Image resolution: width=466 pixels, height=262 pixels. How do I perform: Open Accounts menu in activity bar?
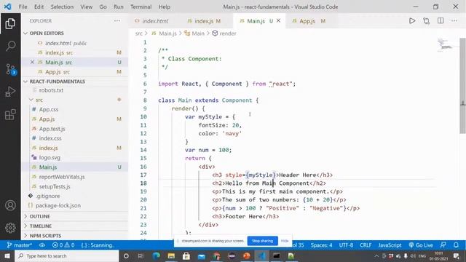(x=10, y=205)
